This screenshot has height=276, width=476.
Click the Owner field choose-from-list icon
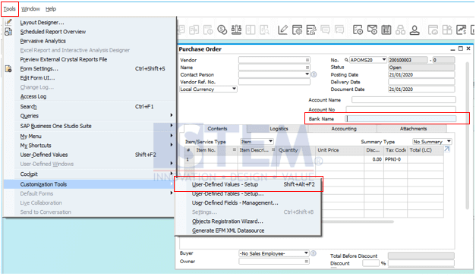(307, 261)
